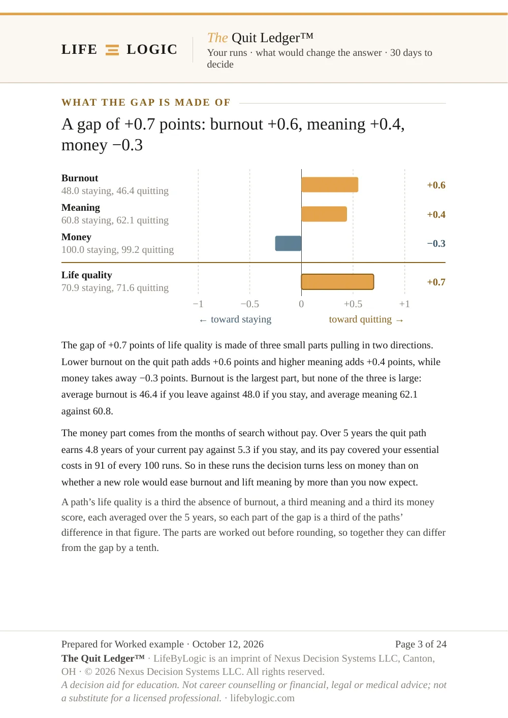The width and height of the screenshot is (508, 718).
Task: Click the Burnout row label
Action: (x=80, y=178)
